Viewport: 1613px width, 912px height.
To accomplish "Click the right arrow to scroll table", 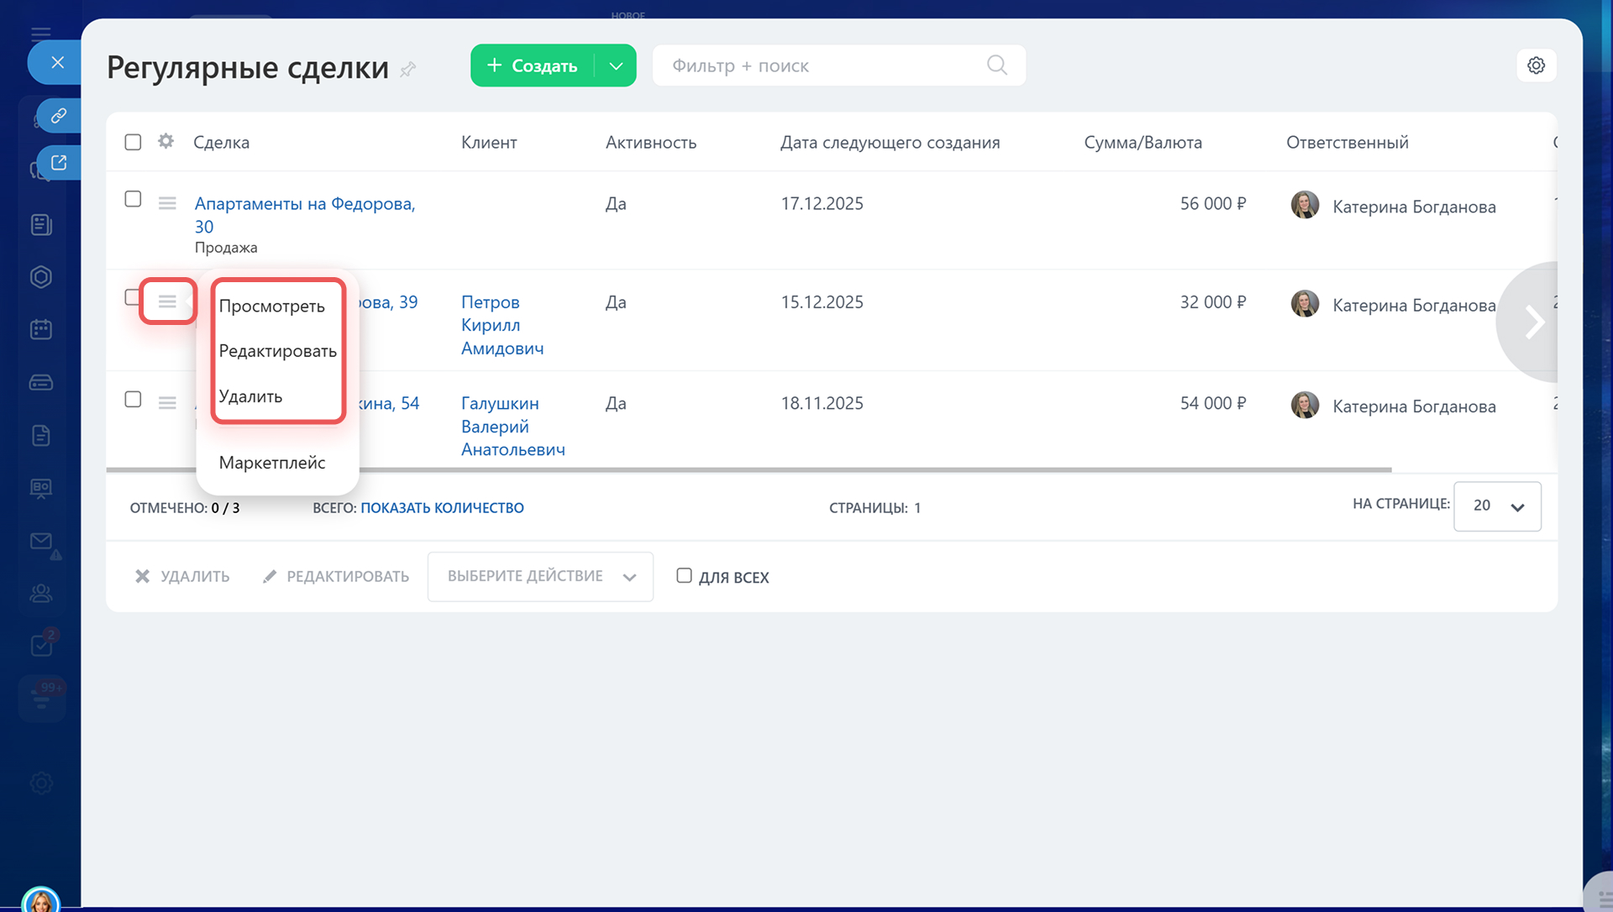I will [1534, 322].
